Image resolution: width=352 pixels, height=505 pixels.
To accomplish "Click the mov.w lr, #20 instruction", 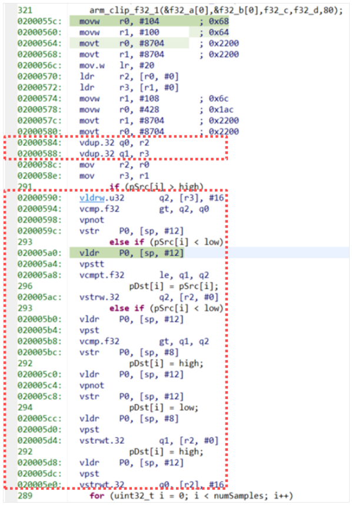I will (x=117, y=65).
